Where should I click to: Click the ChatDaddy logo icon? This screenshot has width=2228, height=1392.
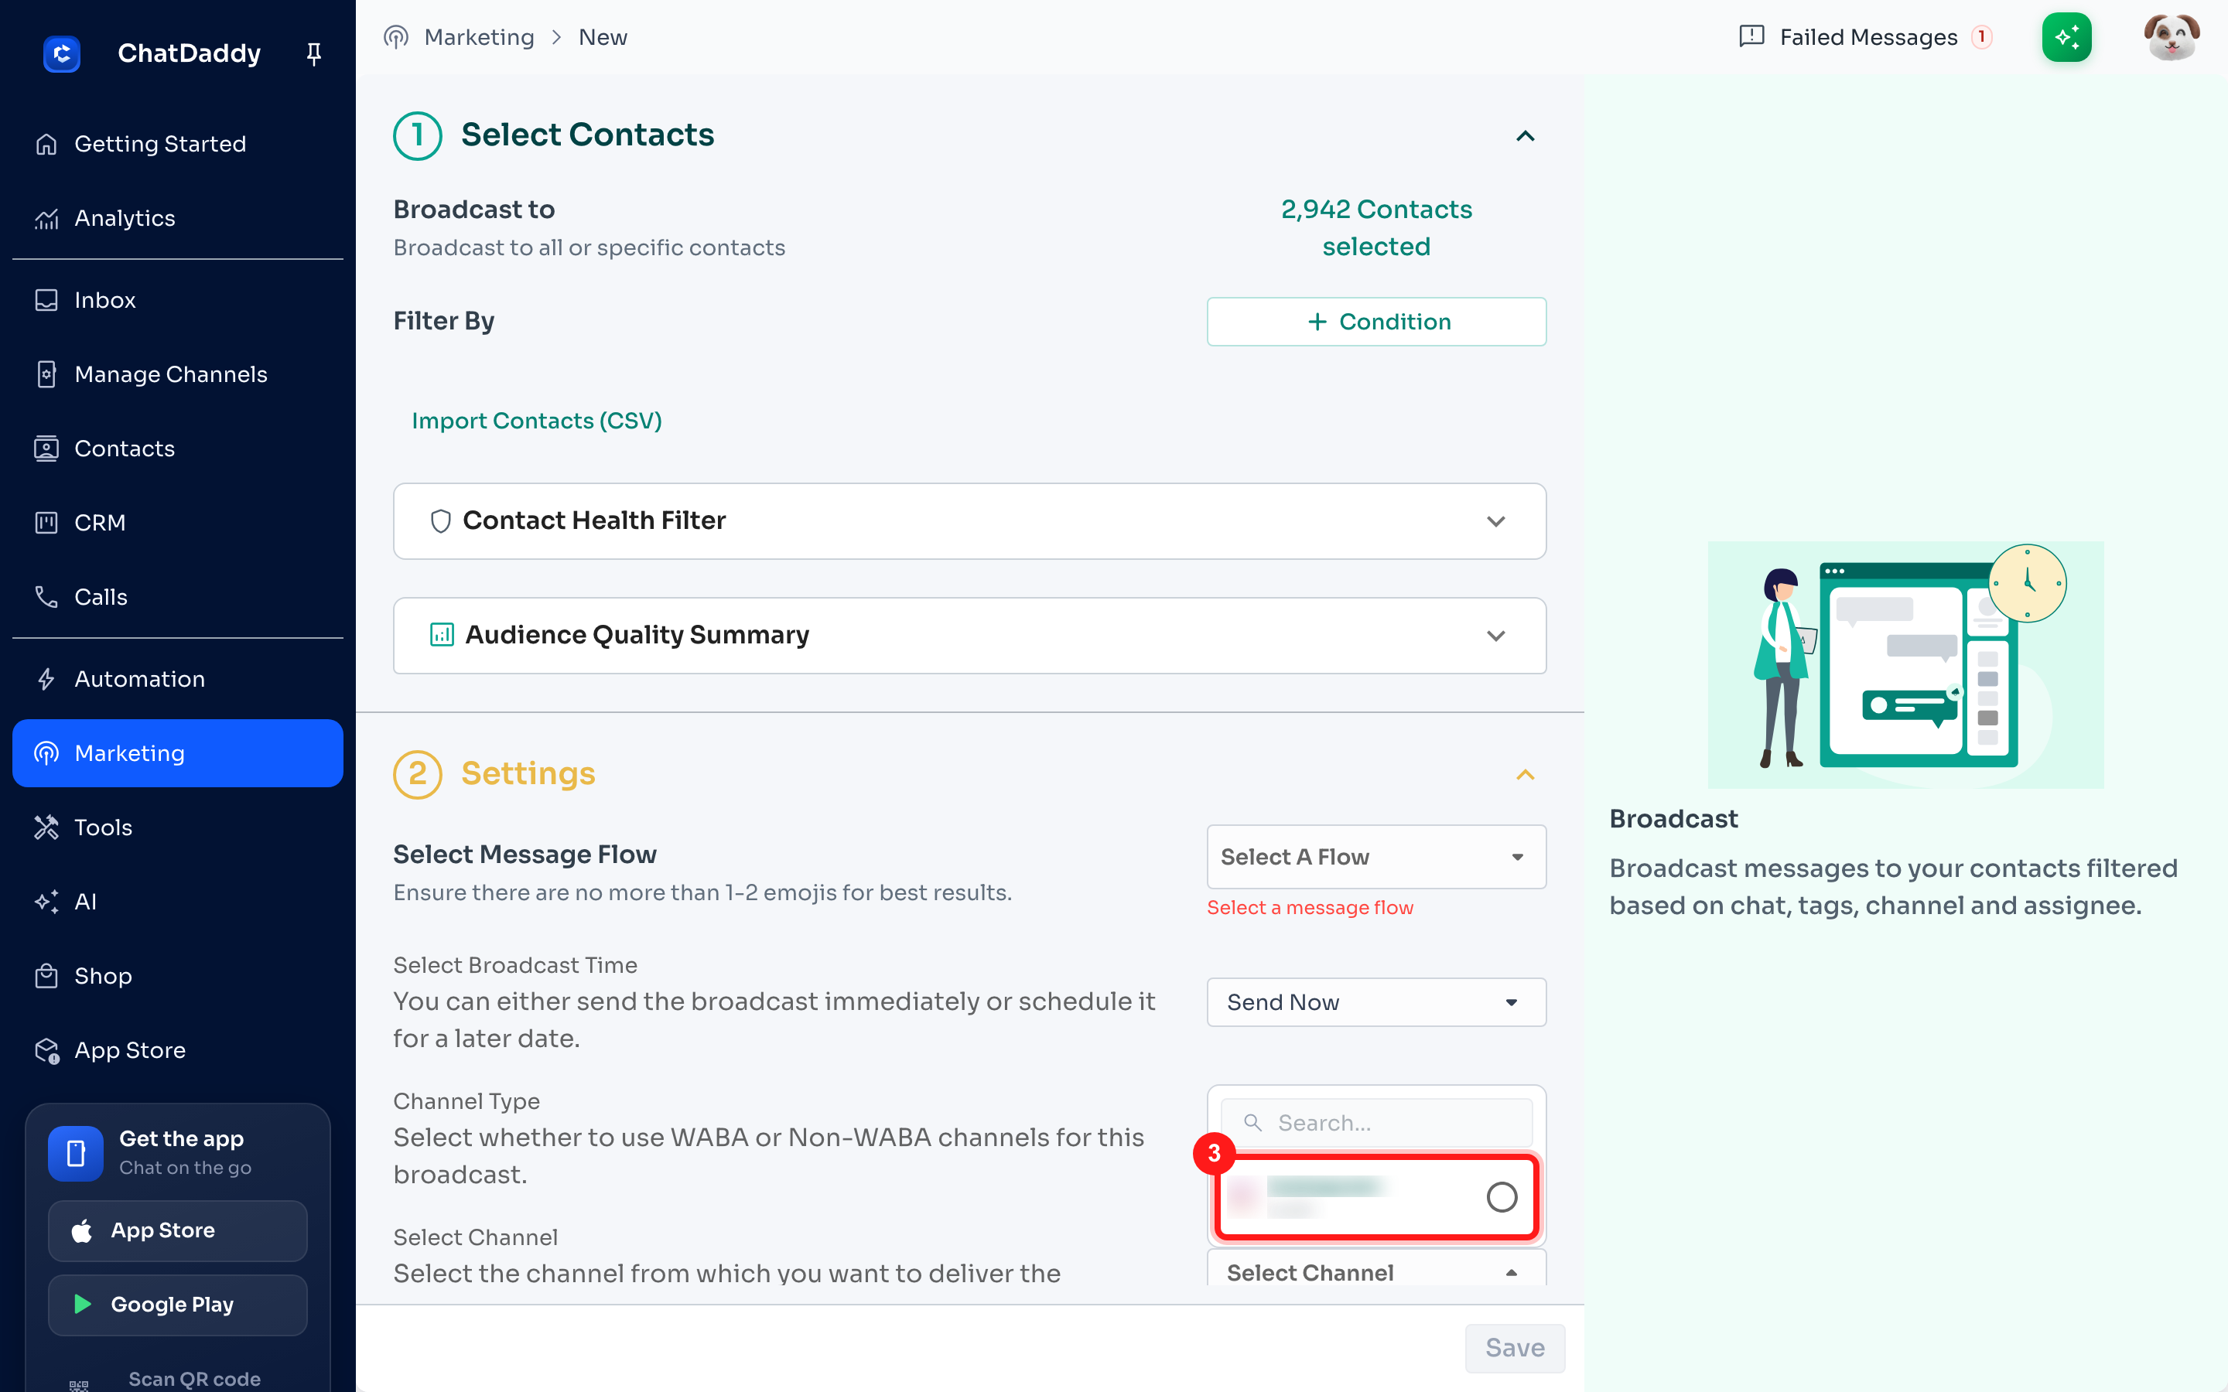(x=62, y=53)
